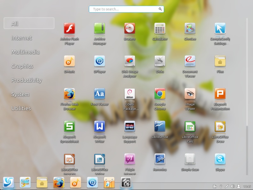Click the magnifier icon in search box

pos(160,9)
